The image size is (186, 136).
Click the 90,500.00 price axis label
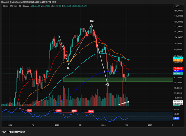178,50
